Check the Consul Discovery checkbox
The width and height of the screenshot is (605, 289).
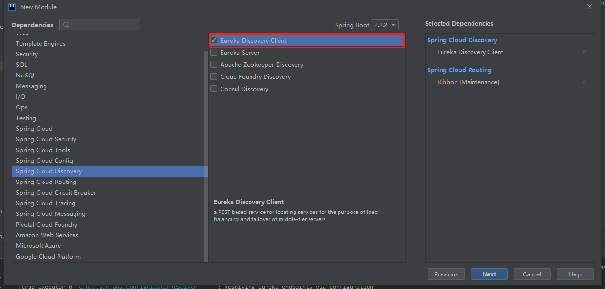point(214,89)
